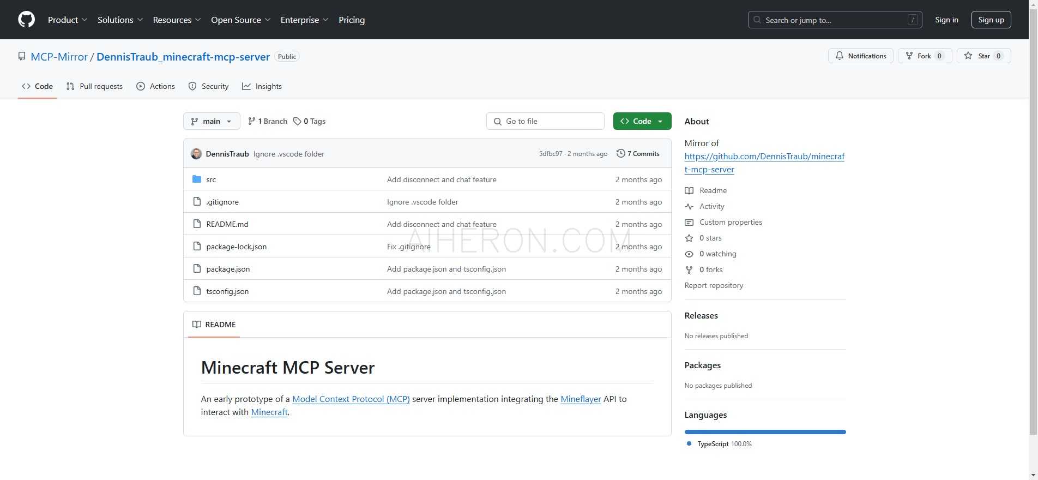Select the Code tab
This screenshot has height=480, width=1038.
(x=37, y=86)
